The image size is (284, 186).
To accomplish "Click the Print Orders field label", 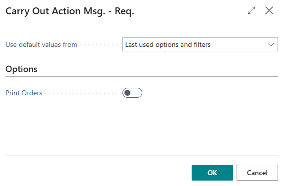I will [24, 93].
